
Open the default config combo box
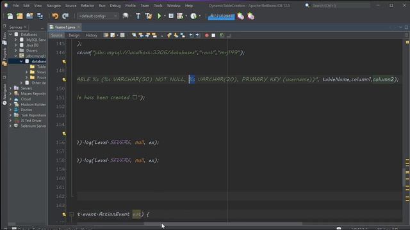click(x=97, y=16)
